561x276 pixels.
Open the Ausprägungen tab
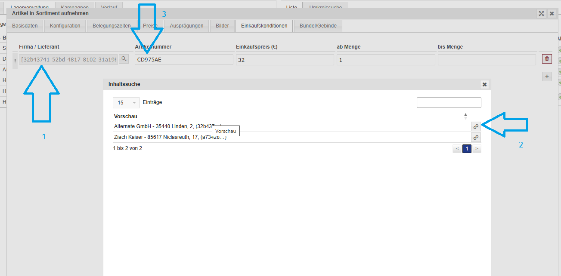pos(186,26)
